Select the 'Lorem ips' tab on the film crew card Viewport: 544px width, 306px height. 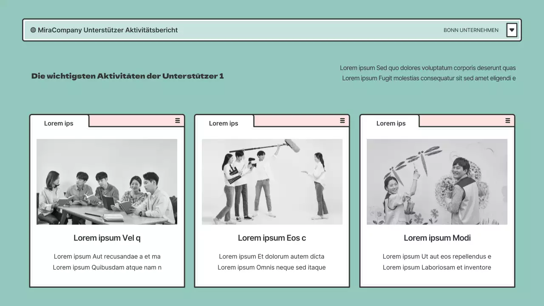click(224, 123)
